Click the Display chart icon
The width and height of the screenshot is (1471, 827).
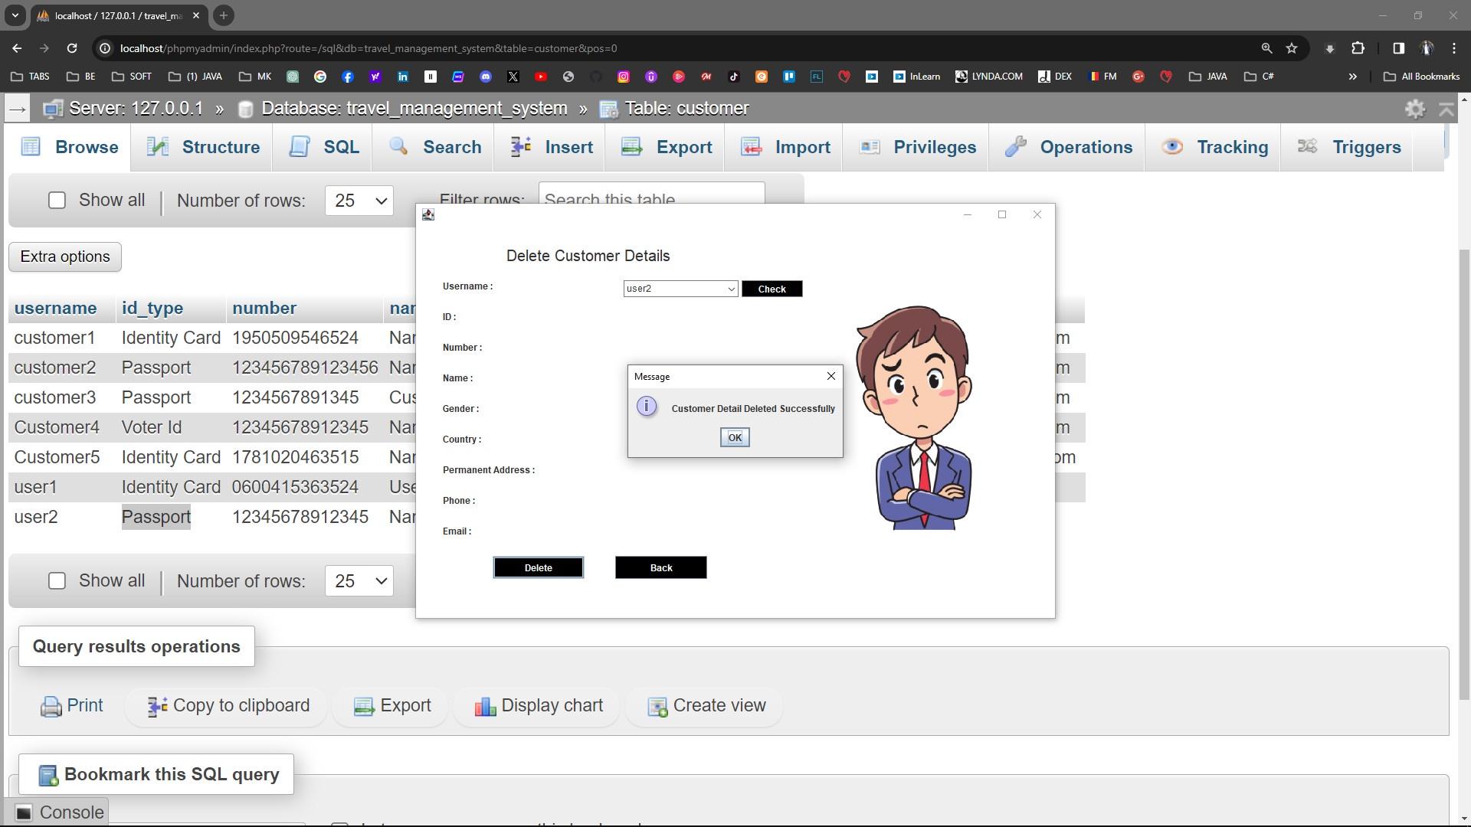485,706
